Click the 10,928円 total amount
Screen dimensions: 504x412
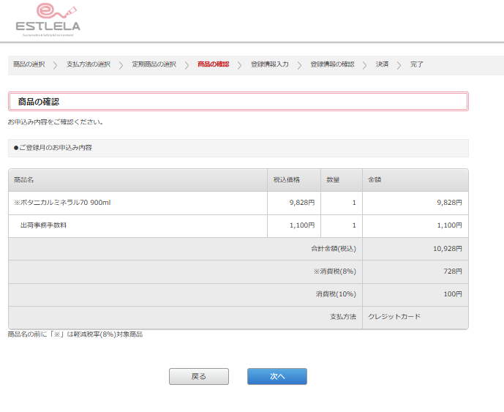447,249
